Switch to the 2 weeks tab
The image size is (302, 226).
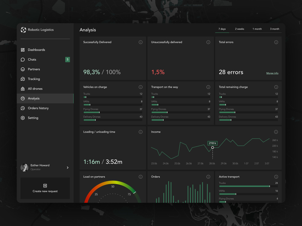click(239, 29)
